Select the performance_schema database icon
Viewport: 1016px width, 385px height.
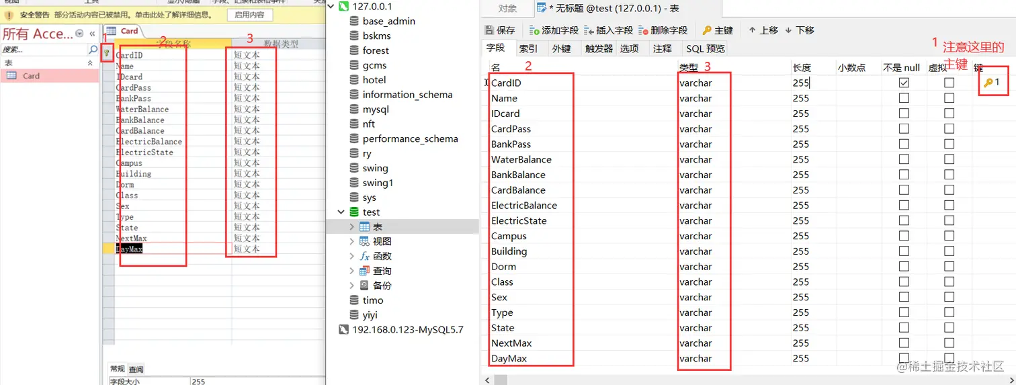pyautogui.click(x=354, y=139)
